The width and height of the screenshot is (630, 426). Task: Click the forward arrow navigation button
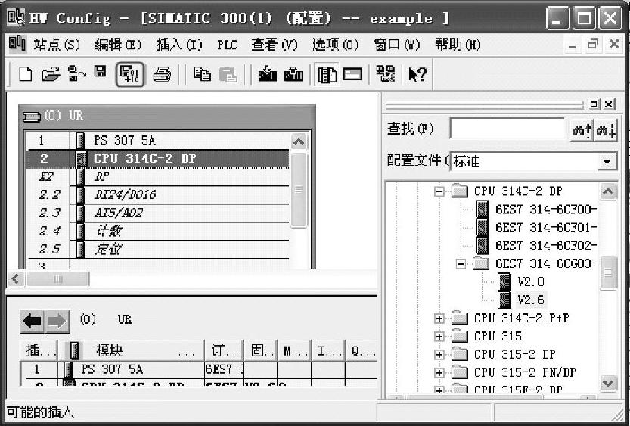point(57,321)
